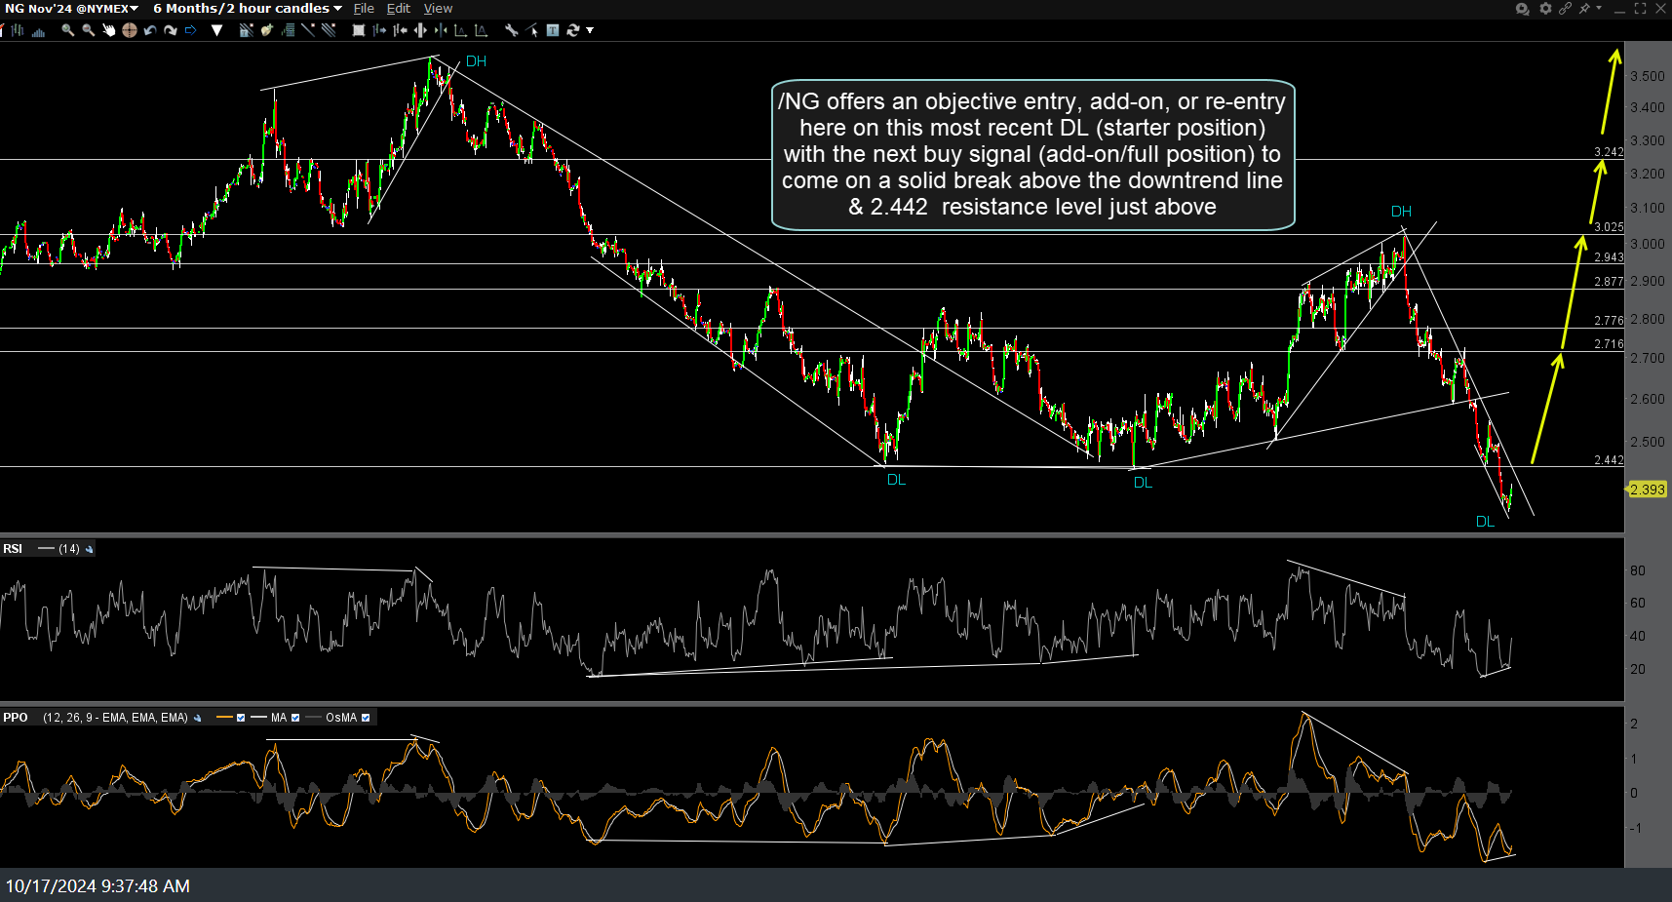
Task: Open the pin dropdown arrow in title bar
Action: (1599, 9)
